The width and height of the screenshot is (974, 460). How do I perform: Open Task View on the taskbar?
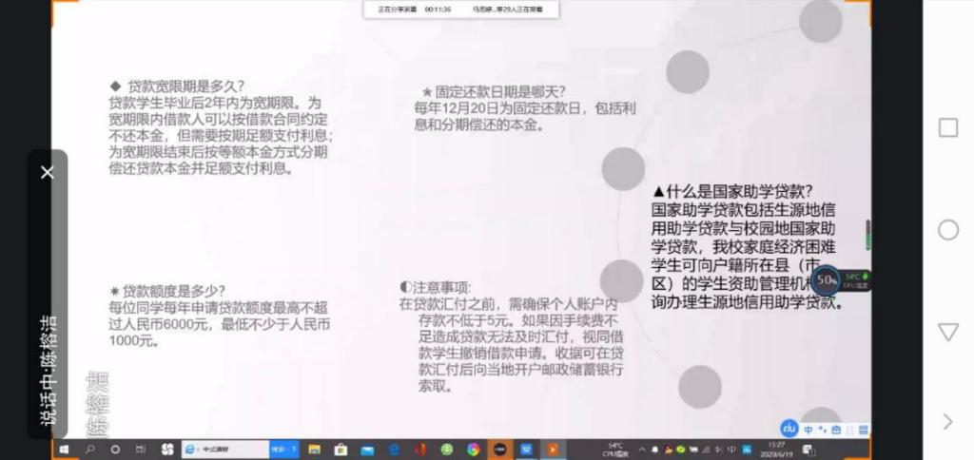pos(140,449)
